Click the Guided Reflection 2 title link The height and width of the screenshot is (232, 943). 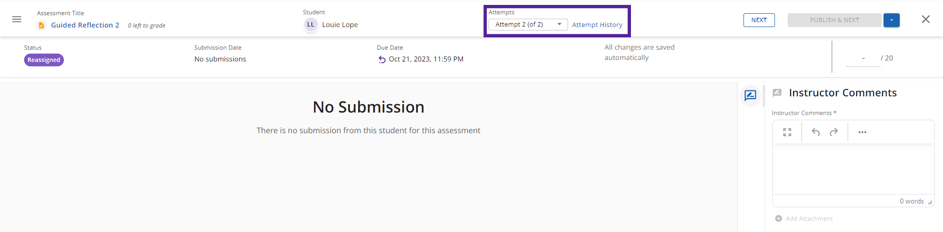[x=85, y=25]
